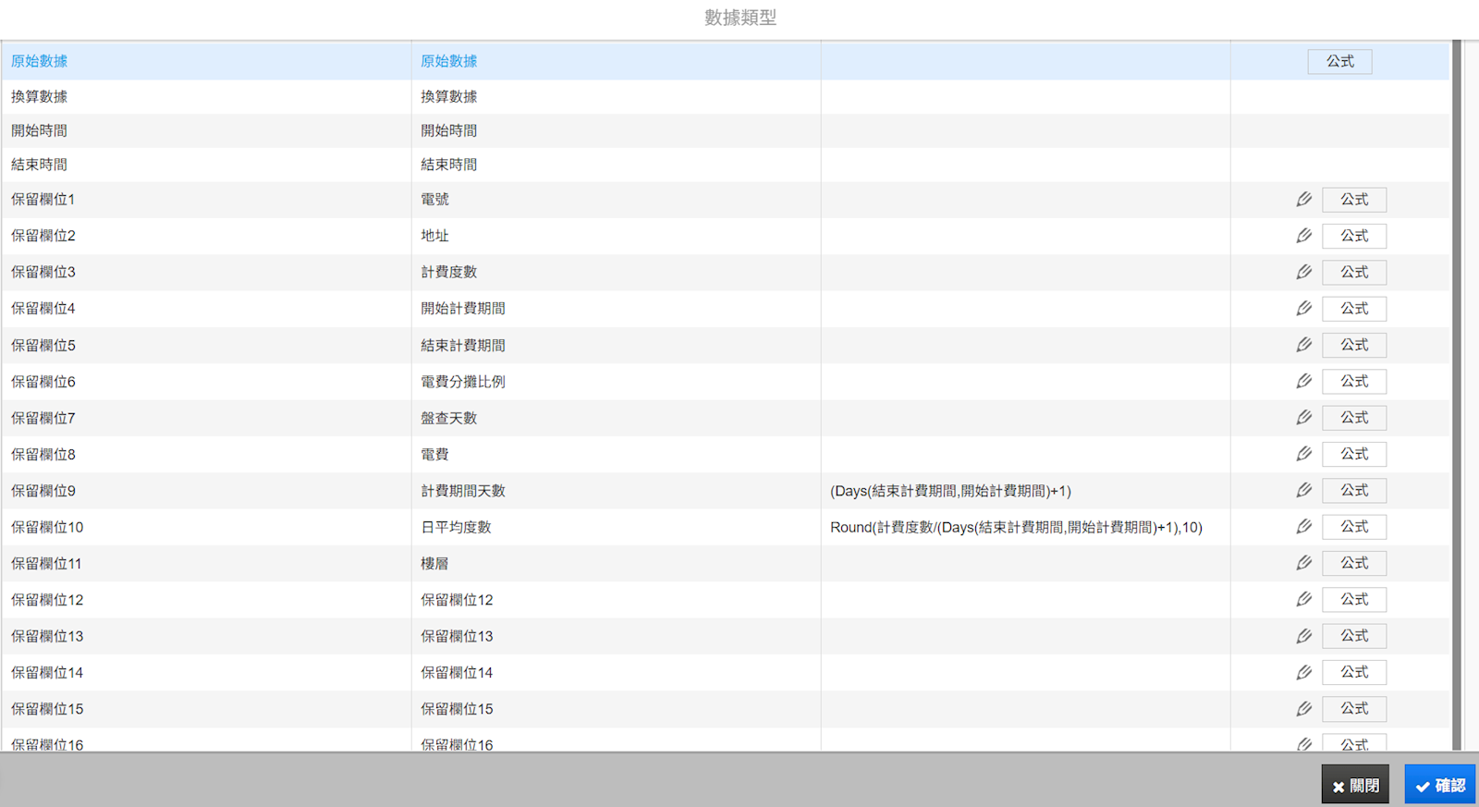Select the 結束時間 row
Screen dimensions: 1479x807
pos(39,165)
